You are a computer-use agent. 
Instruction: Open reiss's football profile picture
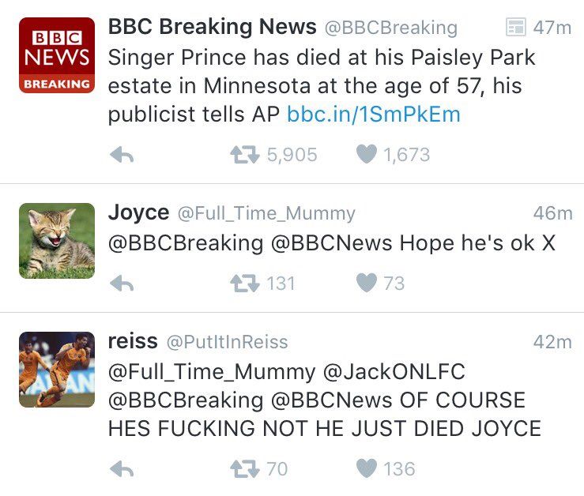pyautogui.click(x=57, y=370)
